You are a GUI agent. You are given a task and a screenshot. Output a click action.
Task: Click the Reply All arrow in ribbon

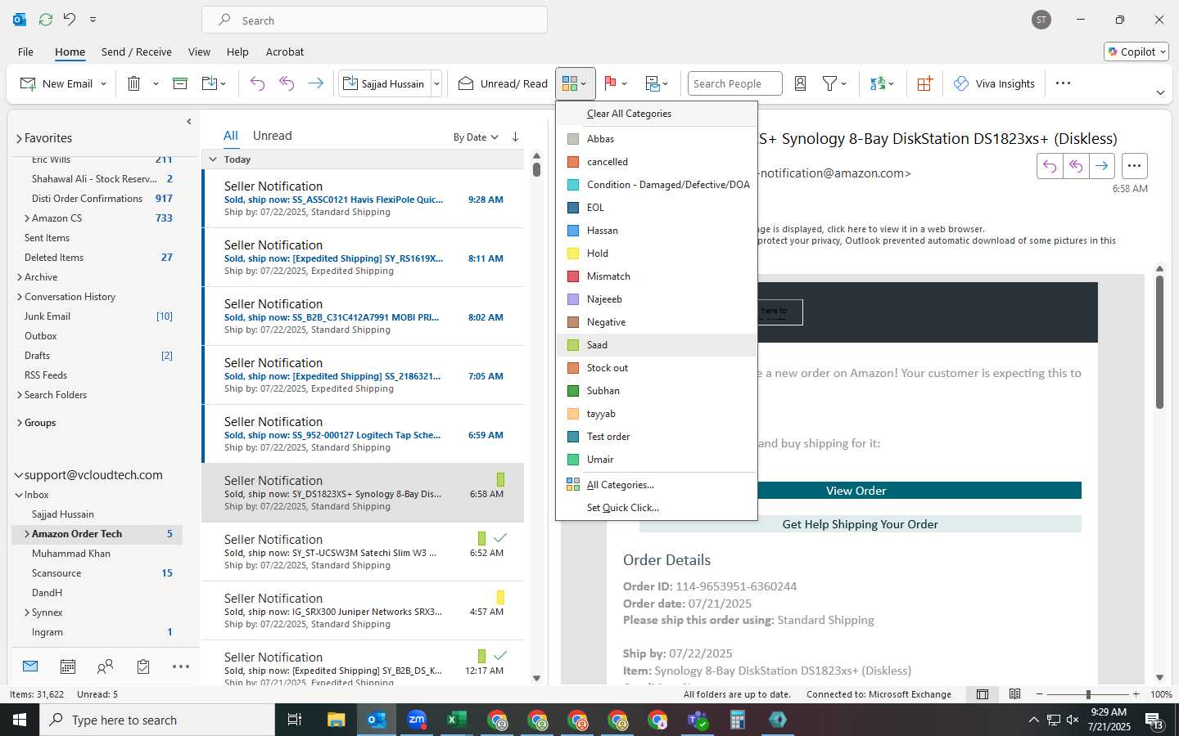(287, 83)
